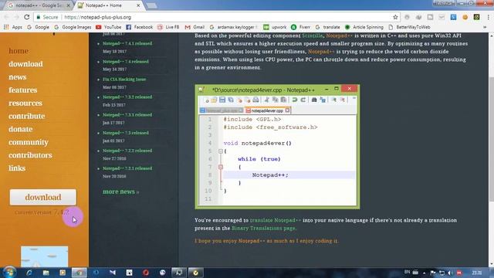Open the features page
The width and height of the screenshot is (494, 278).
pos(23,90)
